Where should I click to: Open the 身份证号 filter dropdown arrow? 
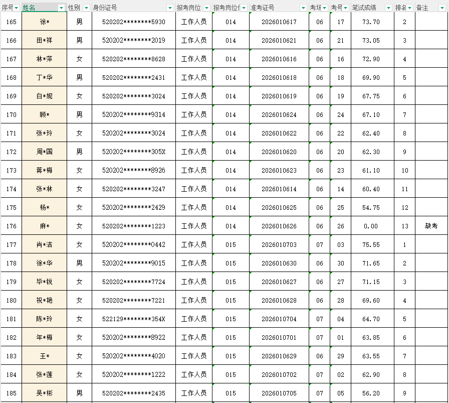click(x=170, y=8)
